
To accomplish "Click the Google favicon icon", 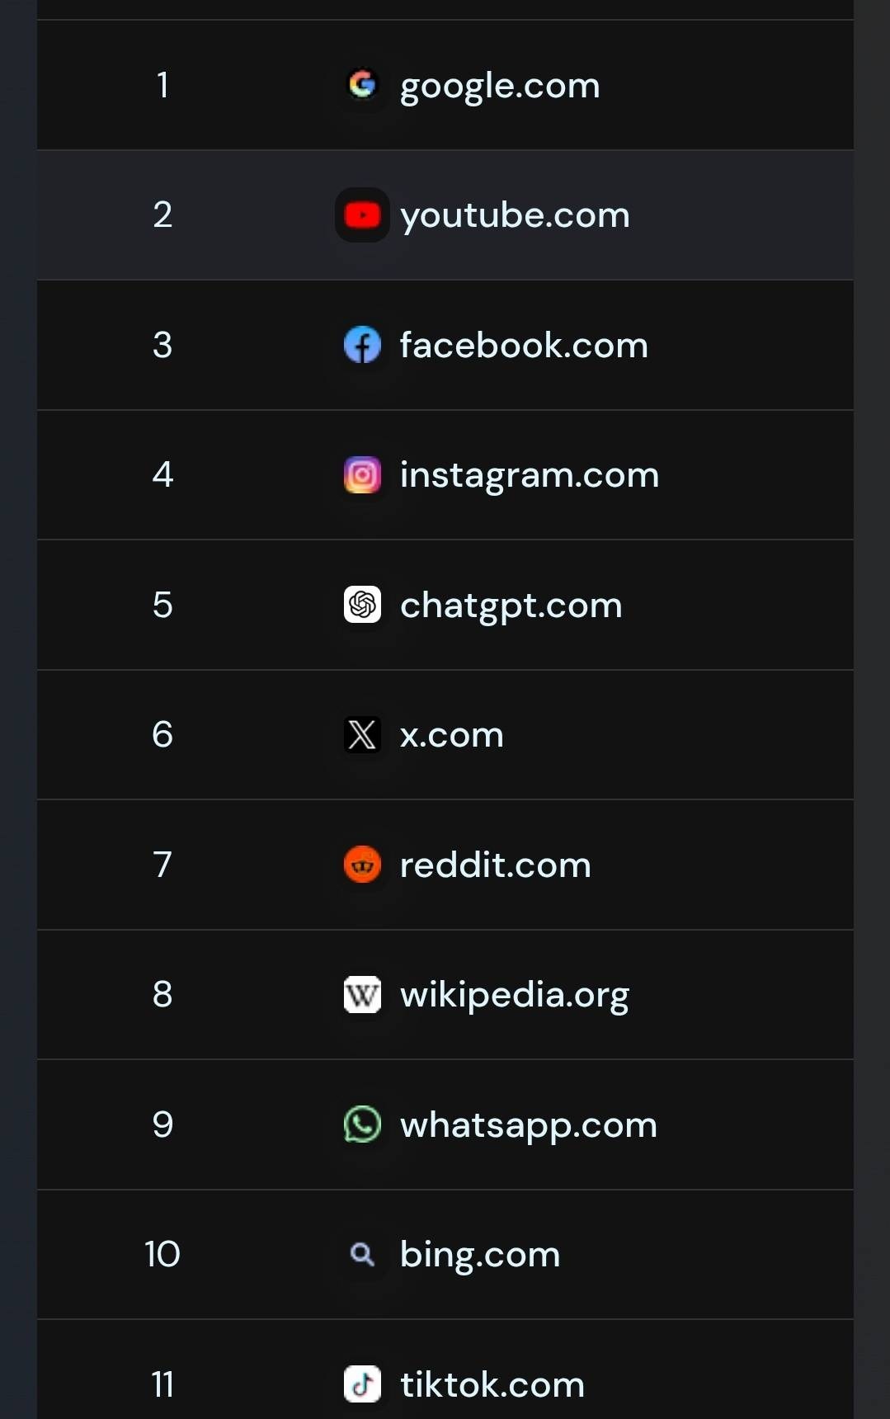I will click(362, 84).
